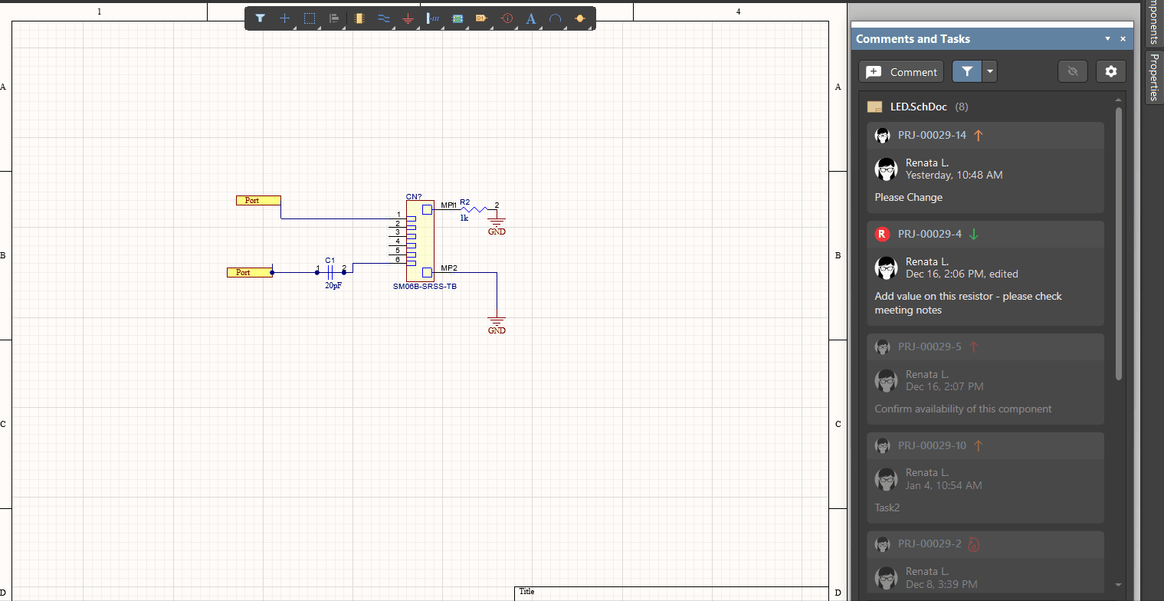This screenshot has height=601, width=1164.
Task: Select capacitor C1 on the schematic
Action: coord(331,271)
